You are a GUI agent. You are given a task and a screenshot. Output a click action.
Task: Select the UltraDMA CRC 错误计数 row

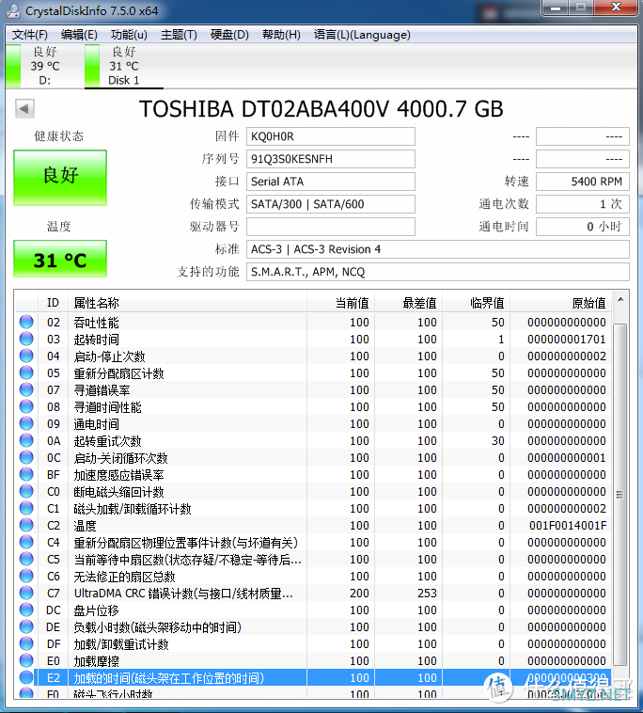coord(313,593)
